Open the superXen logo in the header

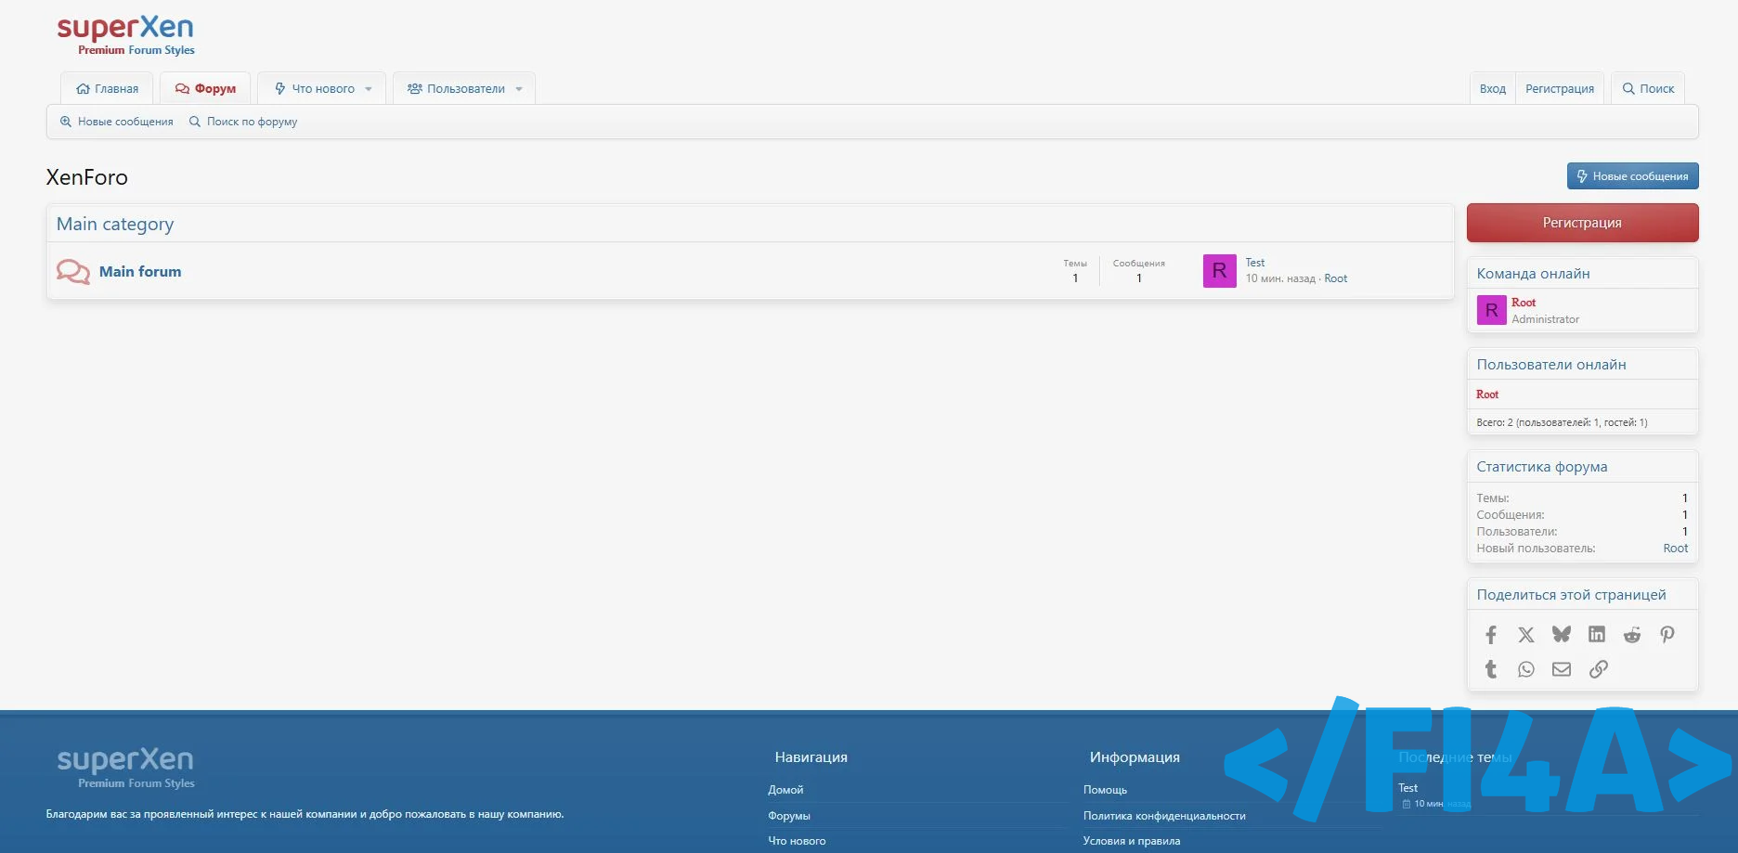tap(125, 35)
